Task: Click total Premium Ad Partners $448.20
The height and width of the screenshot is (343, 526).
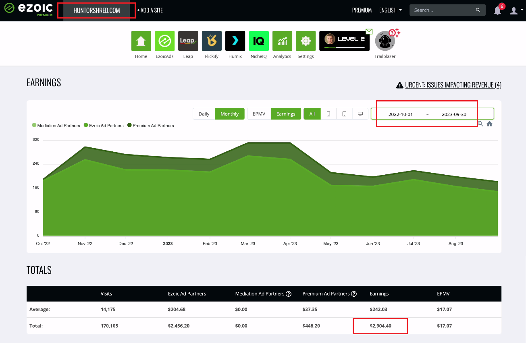Action: [311, 326]
